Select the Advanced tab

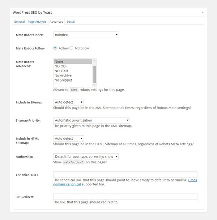pos(56,22)
